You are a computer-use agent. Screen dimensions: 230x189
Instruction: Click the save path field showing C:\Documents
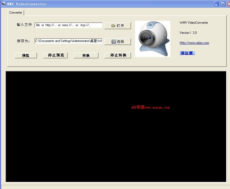pos(68,41)
